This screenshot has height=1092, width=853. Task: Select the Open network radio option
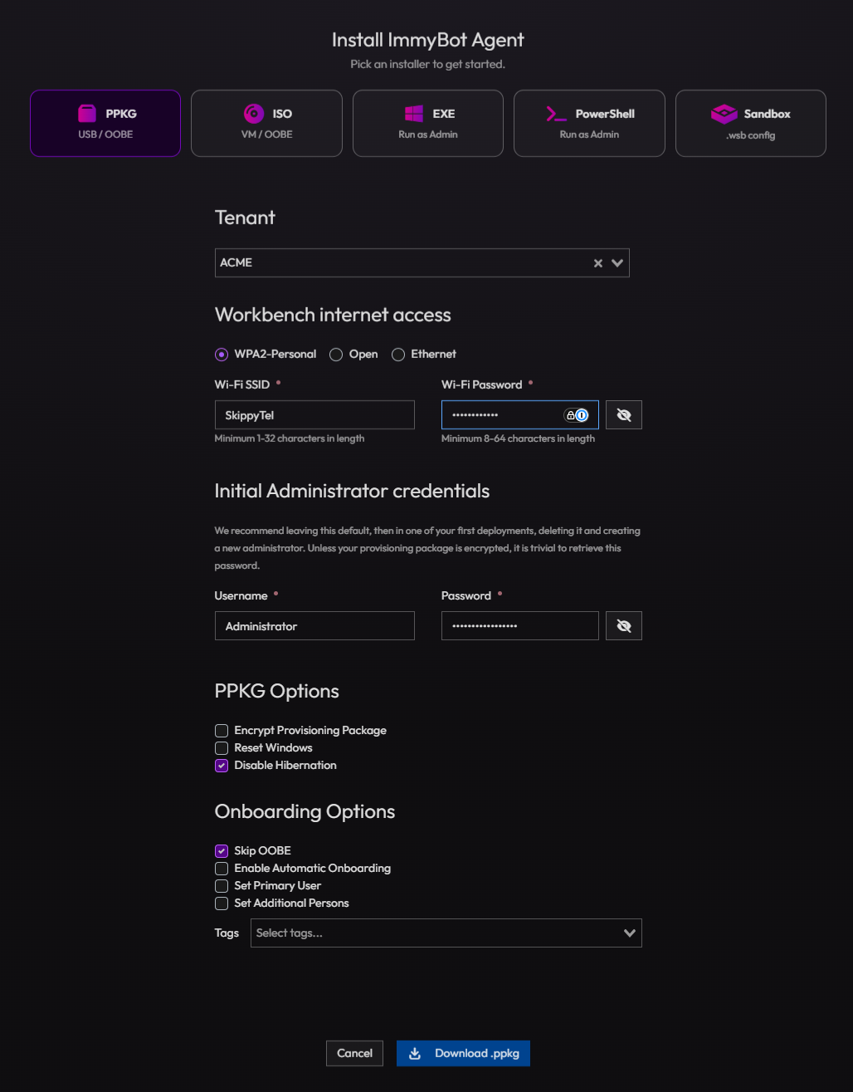pos(336,355)
